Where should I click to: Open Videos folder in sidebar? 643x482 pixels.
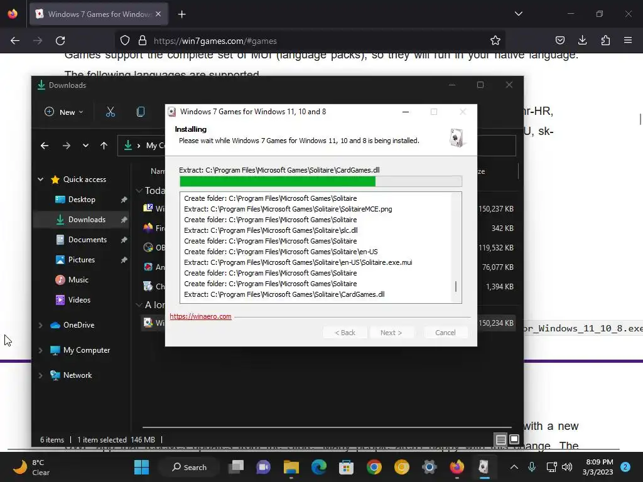click(79, 300)
